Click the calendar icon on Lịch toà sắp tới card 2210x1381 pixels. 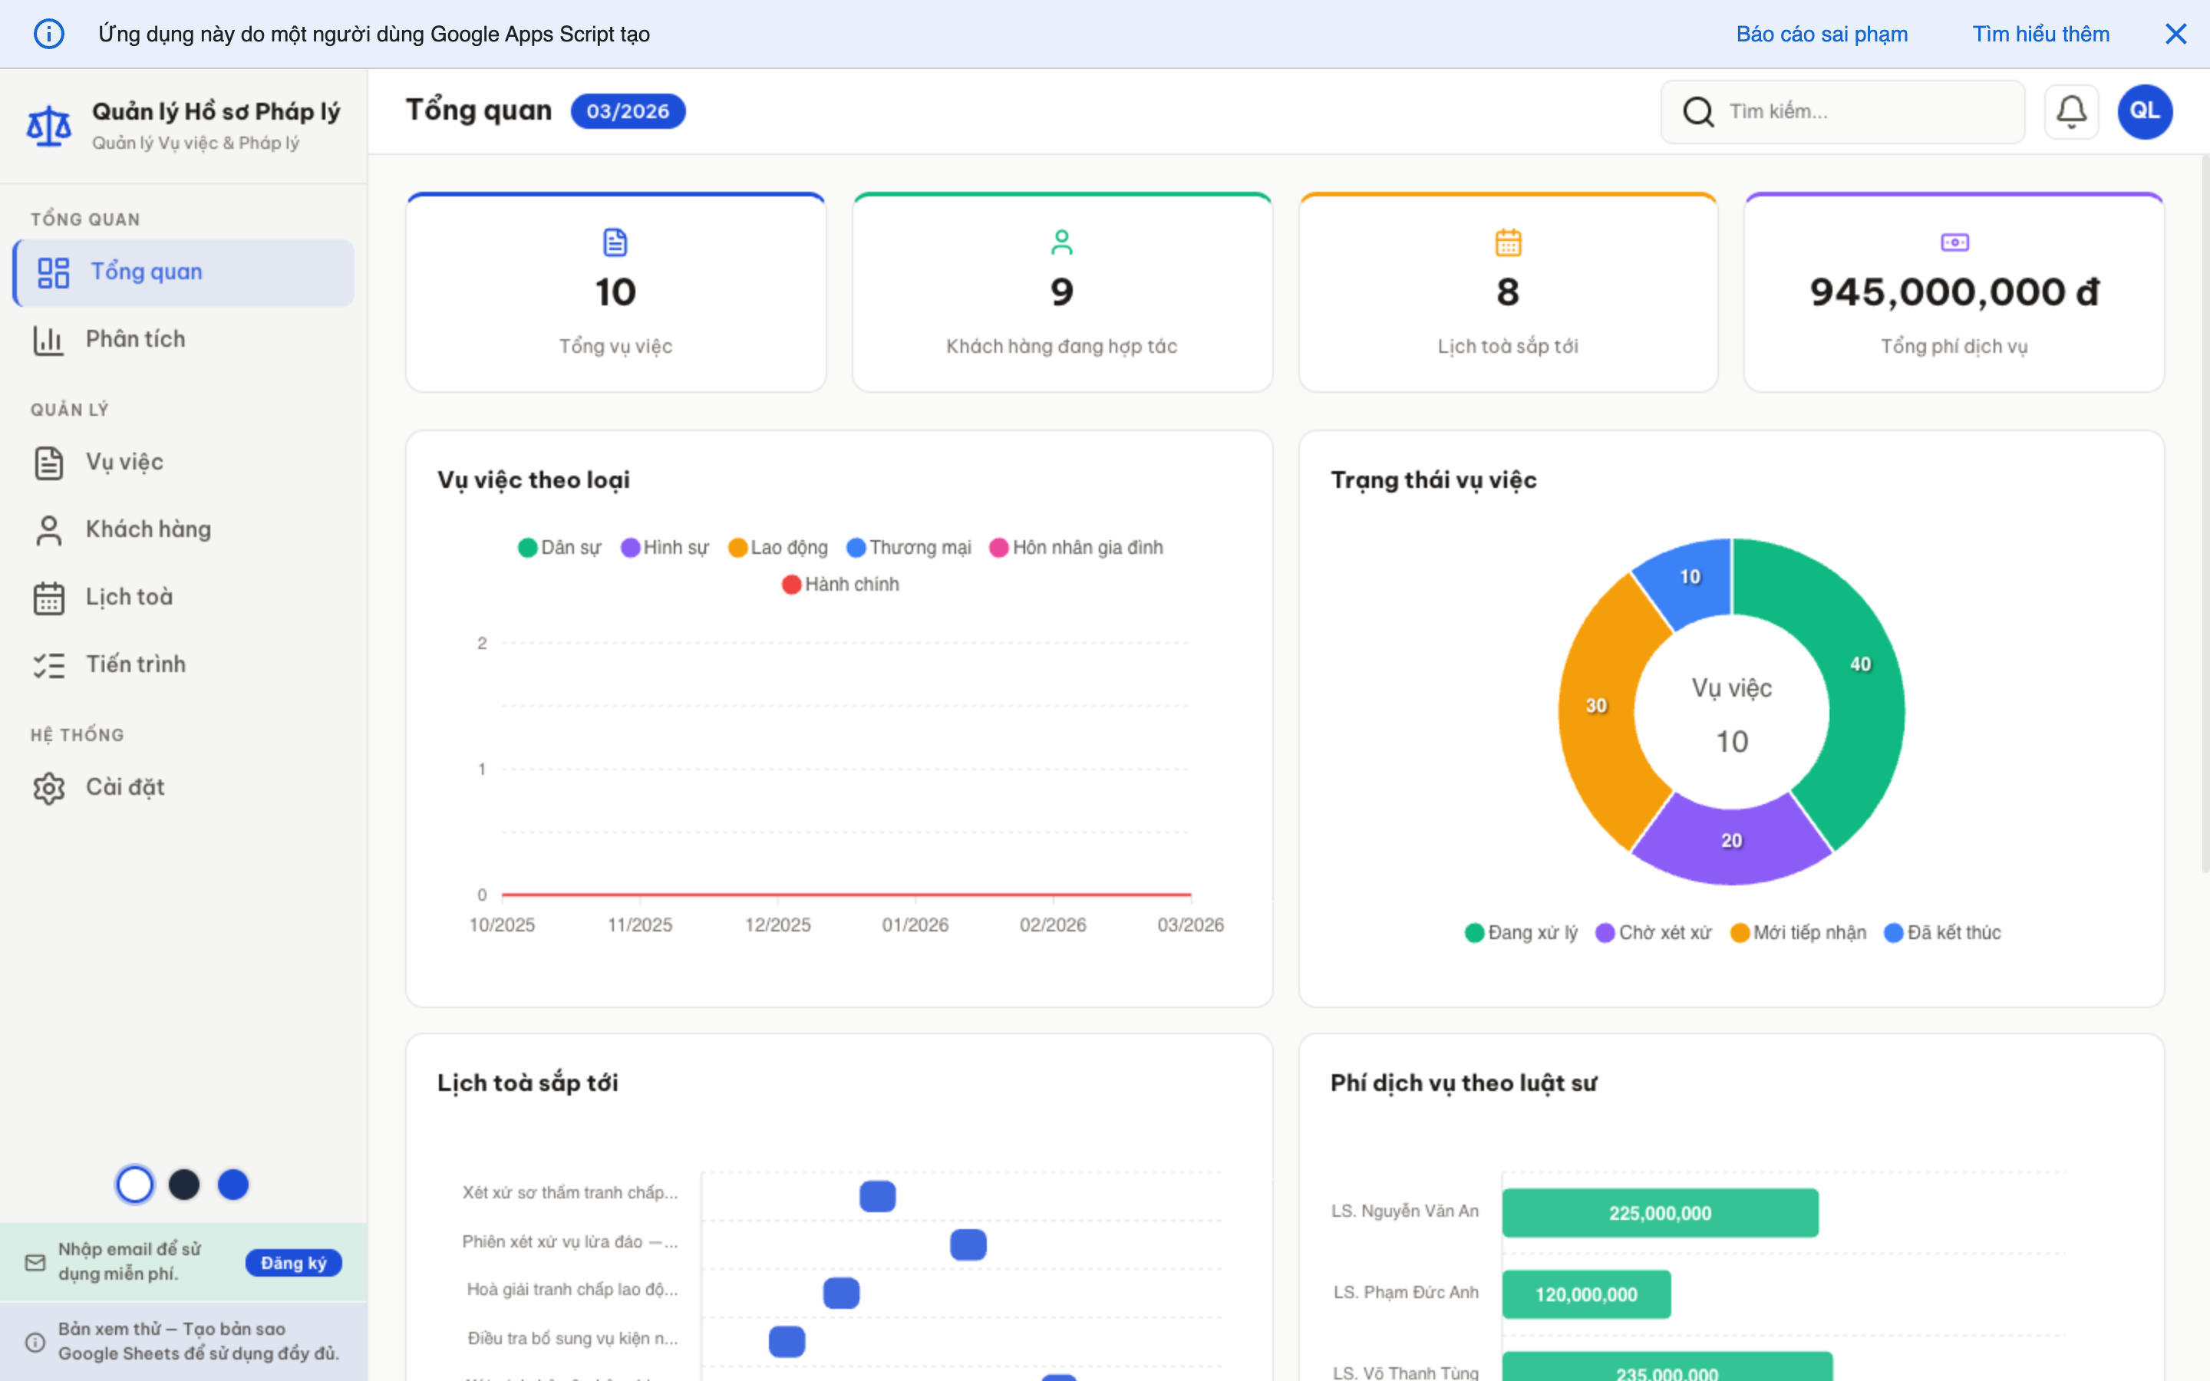[1508, 242]
